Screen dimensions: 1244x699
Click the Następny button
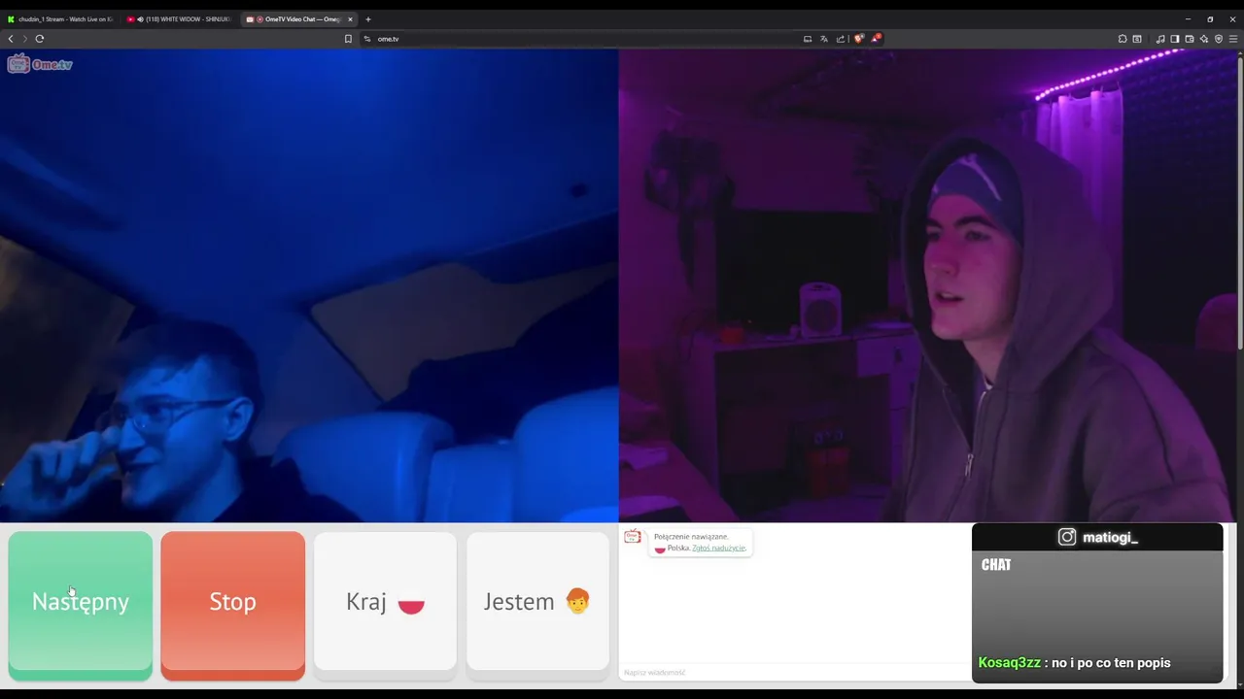coord(81,601)
